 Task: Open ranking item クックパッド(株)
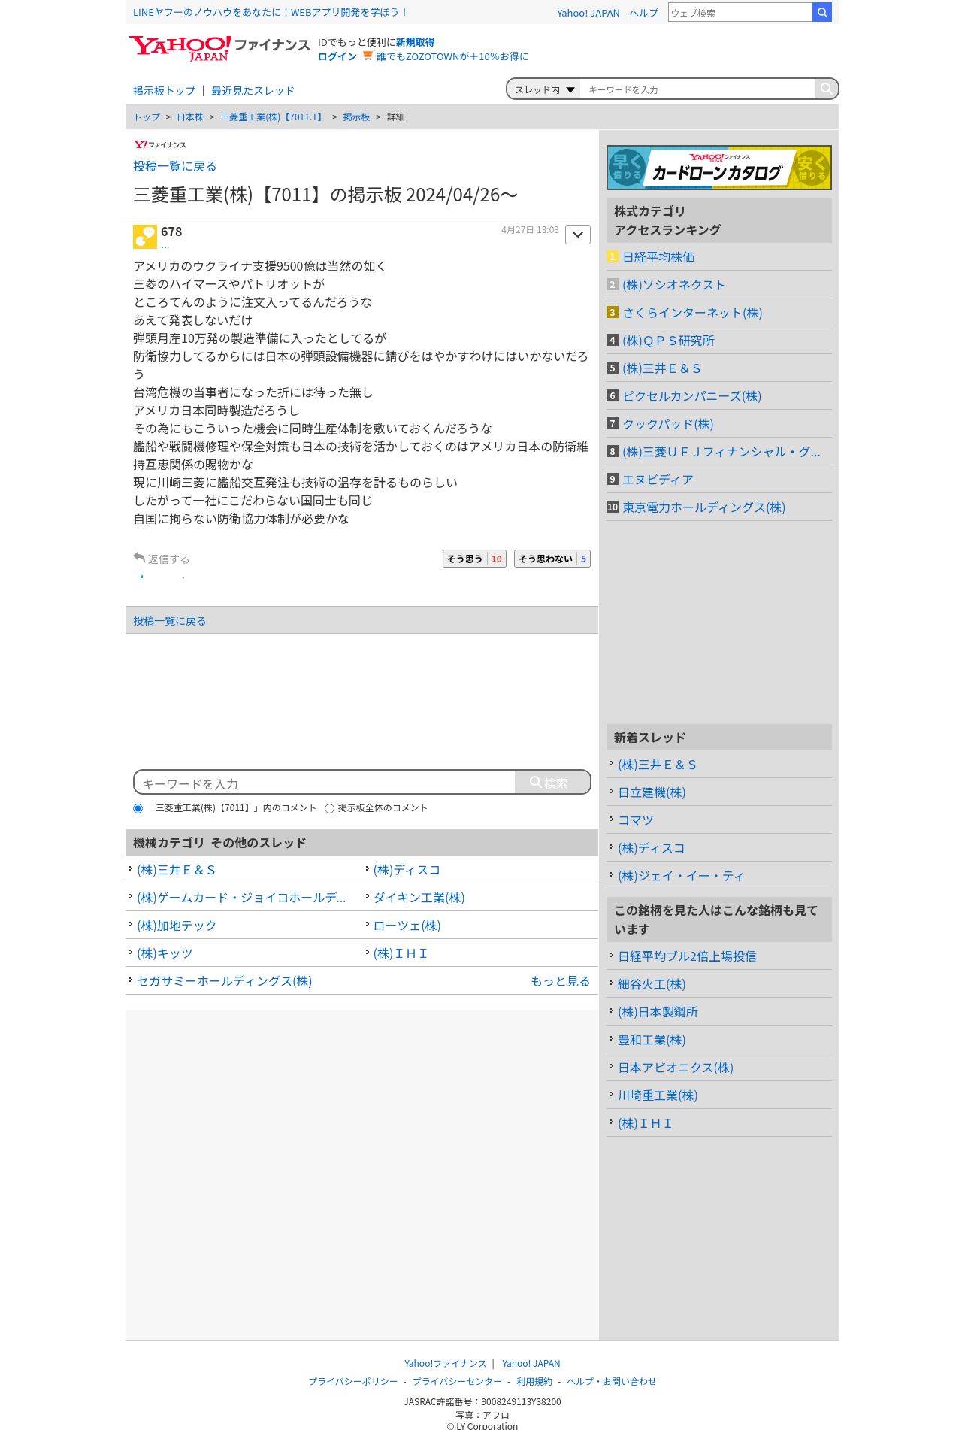[667, 424]
